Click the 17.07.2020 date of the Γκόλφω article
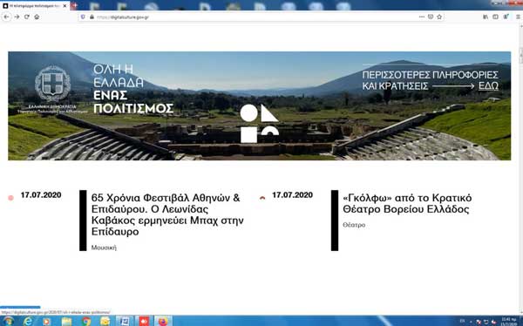Image resolution: width=523 pixels, height=326 pixels. click(x=293, y=195)
